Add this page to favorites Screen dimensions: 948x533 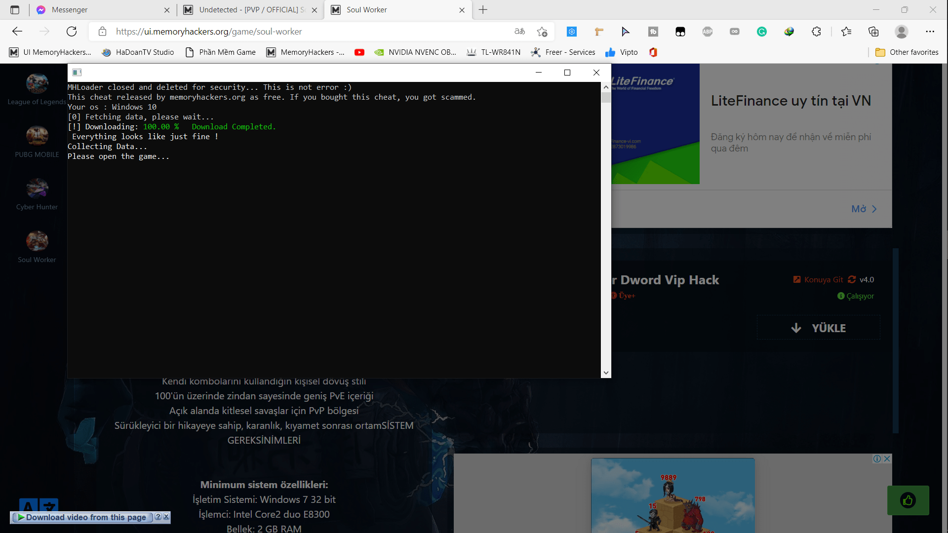coord(542,32)
